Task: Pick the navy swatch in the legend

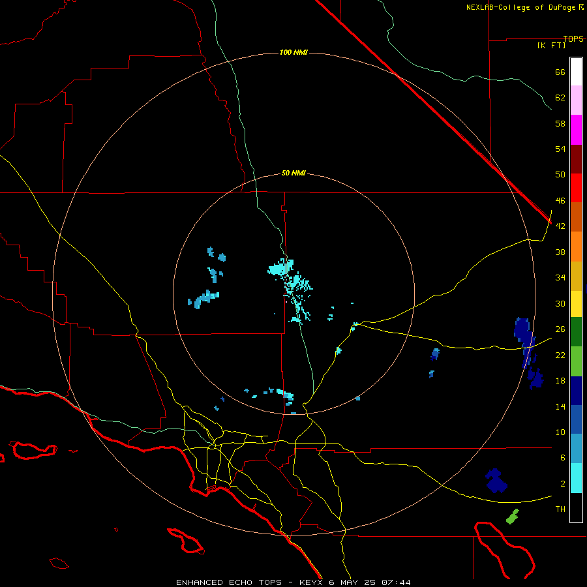Action: coord(576,391)
